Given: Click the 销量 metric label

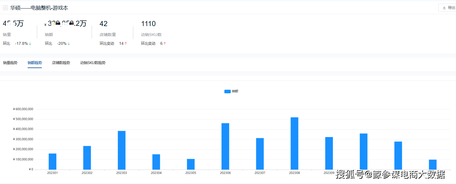Looking at the screenshot, I should click(x=7, y=35).
